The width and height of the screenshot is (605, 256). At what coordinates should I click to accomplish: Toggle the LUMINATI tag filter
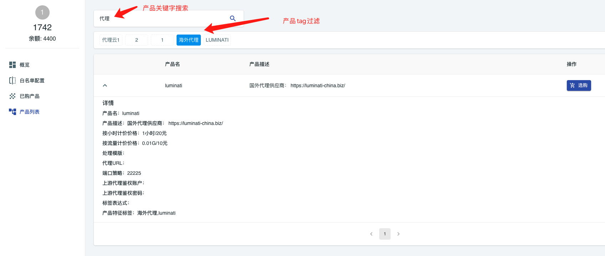[x=217, y=40]
